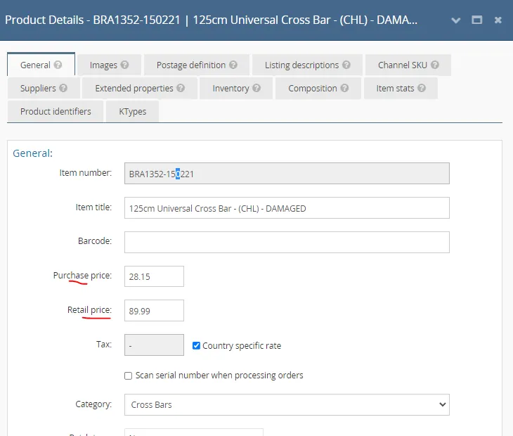Click the Product Details window title text
This screenshot has height=436, width=513.
pos(211,20)
